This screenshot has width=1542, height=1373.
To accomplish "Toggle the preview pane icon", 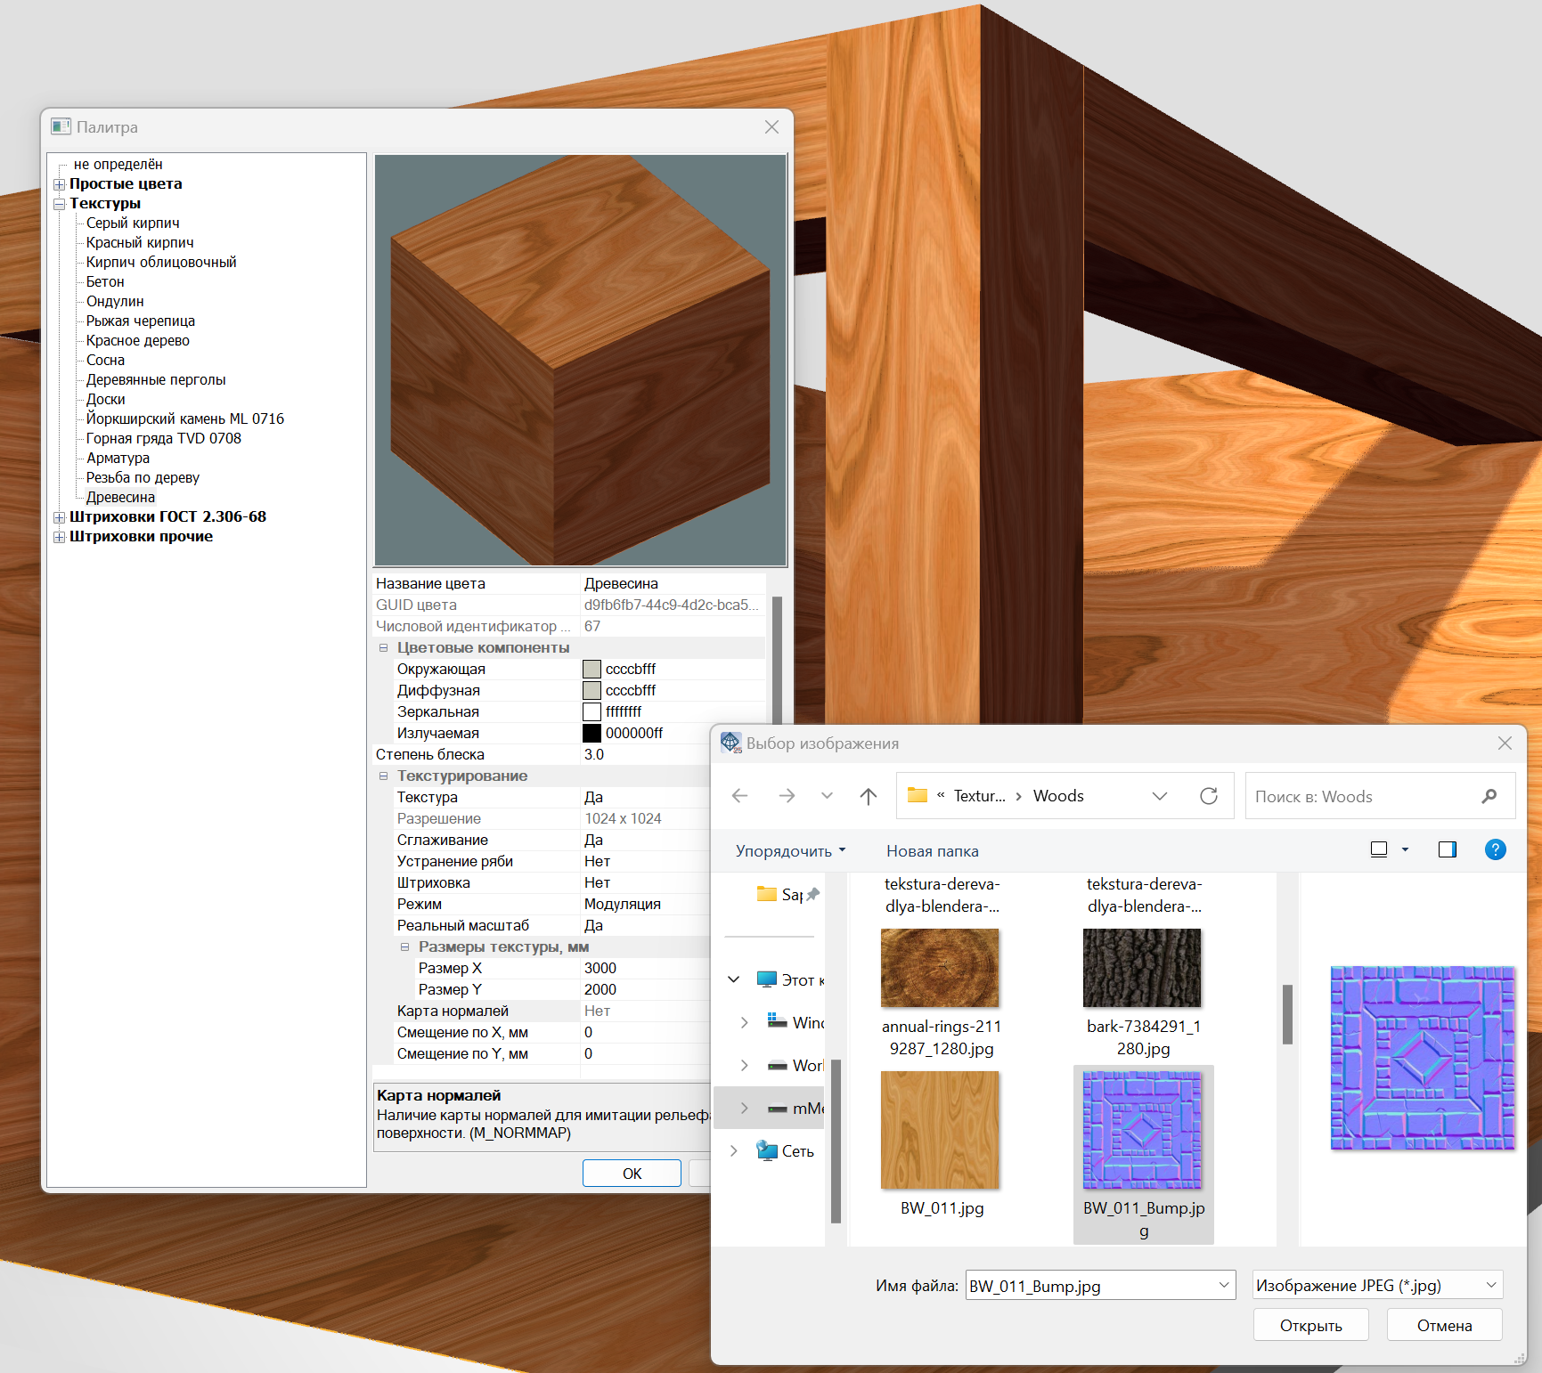I will [1448, 849].
